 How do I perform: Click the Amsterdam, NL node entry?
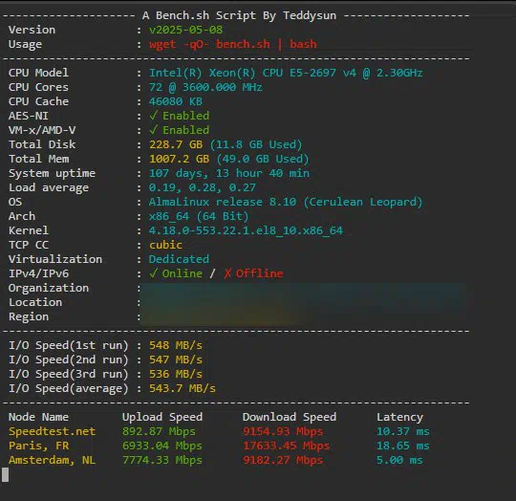[x=52, y=460]
